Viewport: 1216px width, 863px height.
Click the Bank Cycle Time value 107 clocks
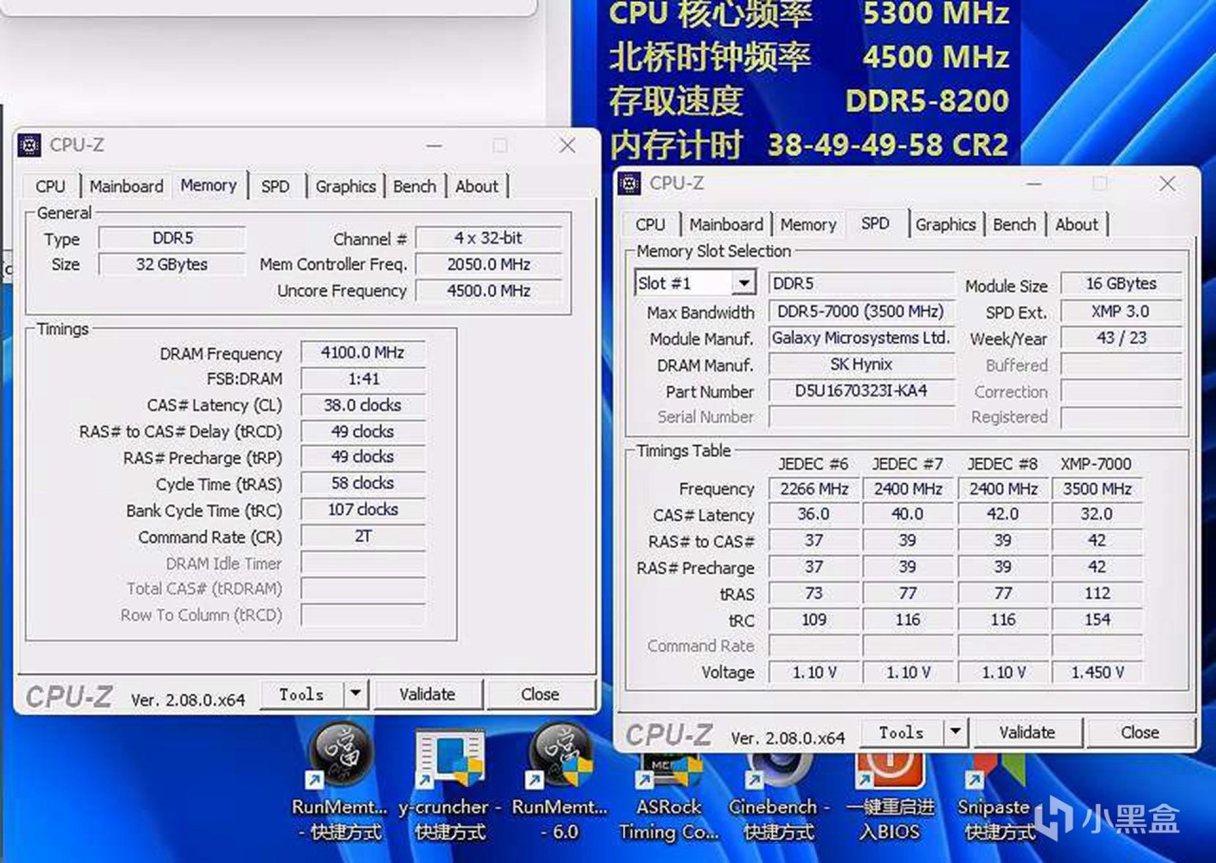(363, 509)
